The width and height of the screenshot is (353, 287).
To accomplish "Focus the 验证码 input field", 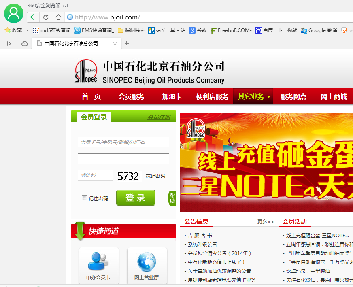I will tap(96, 175).
